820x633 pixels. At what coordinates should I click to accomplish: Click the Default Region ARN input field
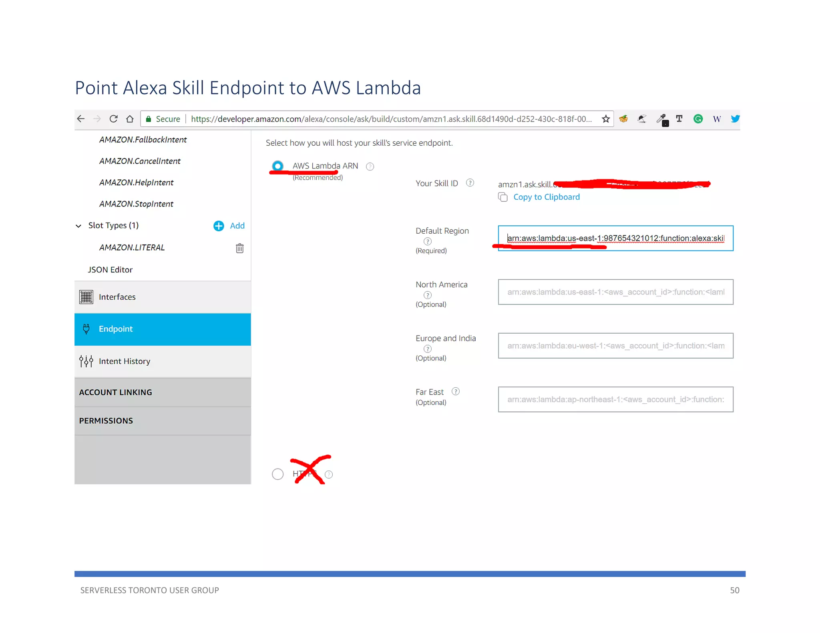coord(615,238)
